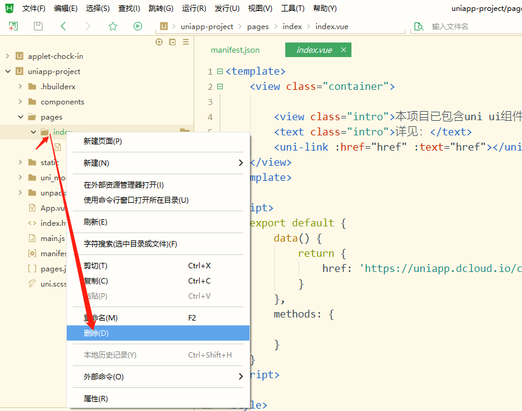
Task: Click the .hbuilderx folder icon
Action: [x=32, y=87]
